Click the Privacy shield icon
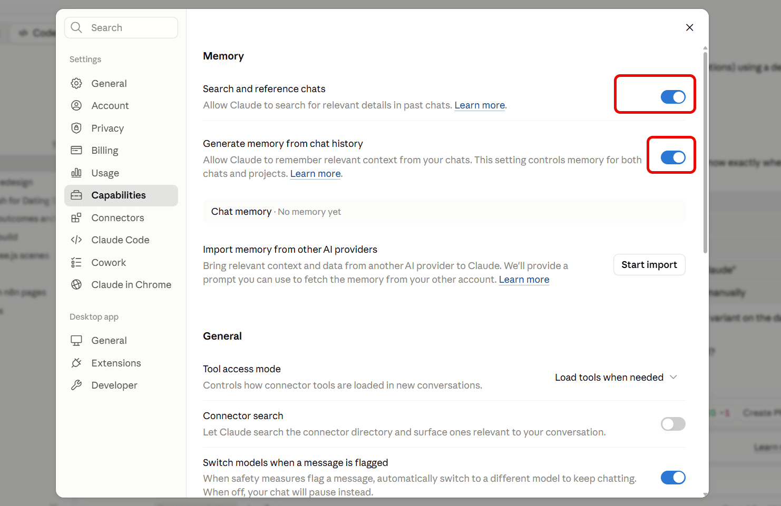 click(x=76, y=128)
